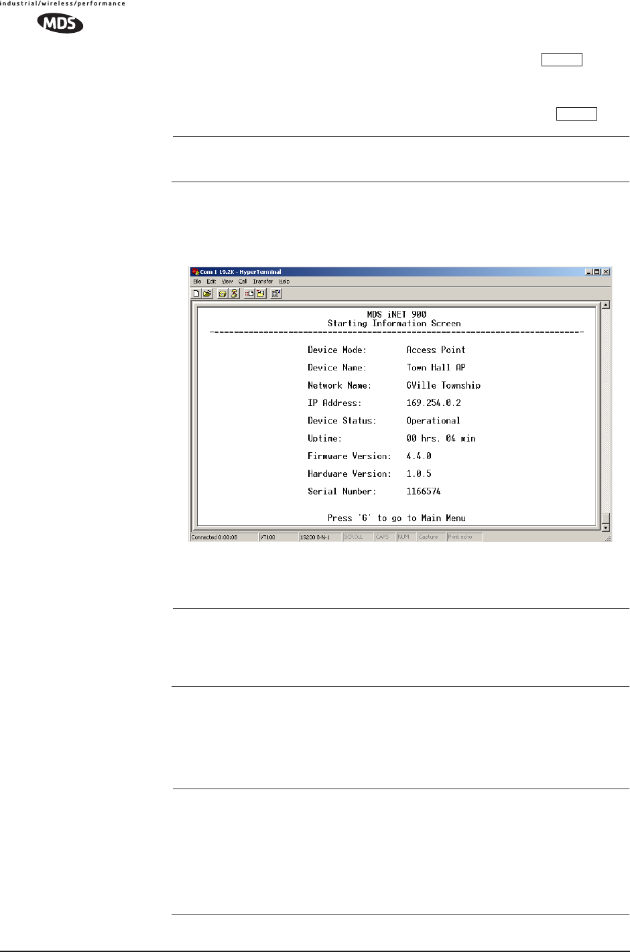Open the Edit menu
630x952 pixels.
(211, 281)
